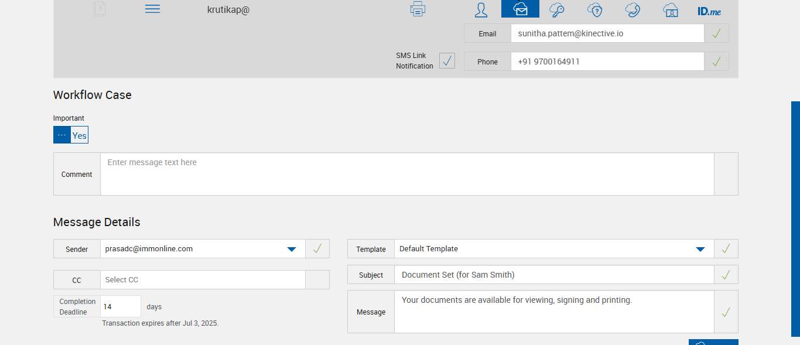Open the Select CC field
Viewport: 800px width, 345px height.
203,280
